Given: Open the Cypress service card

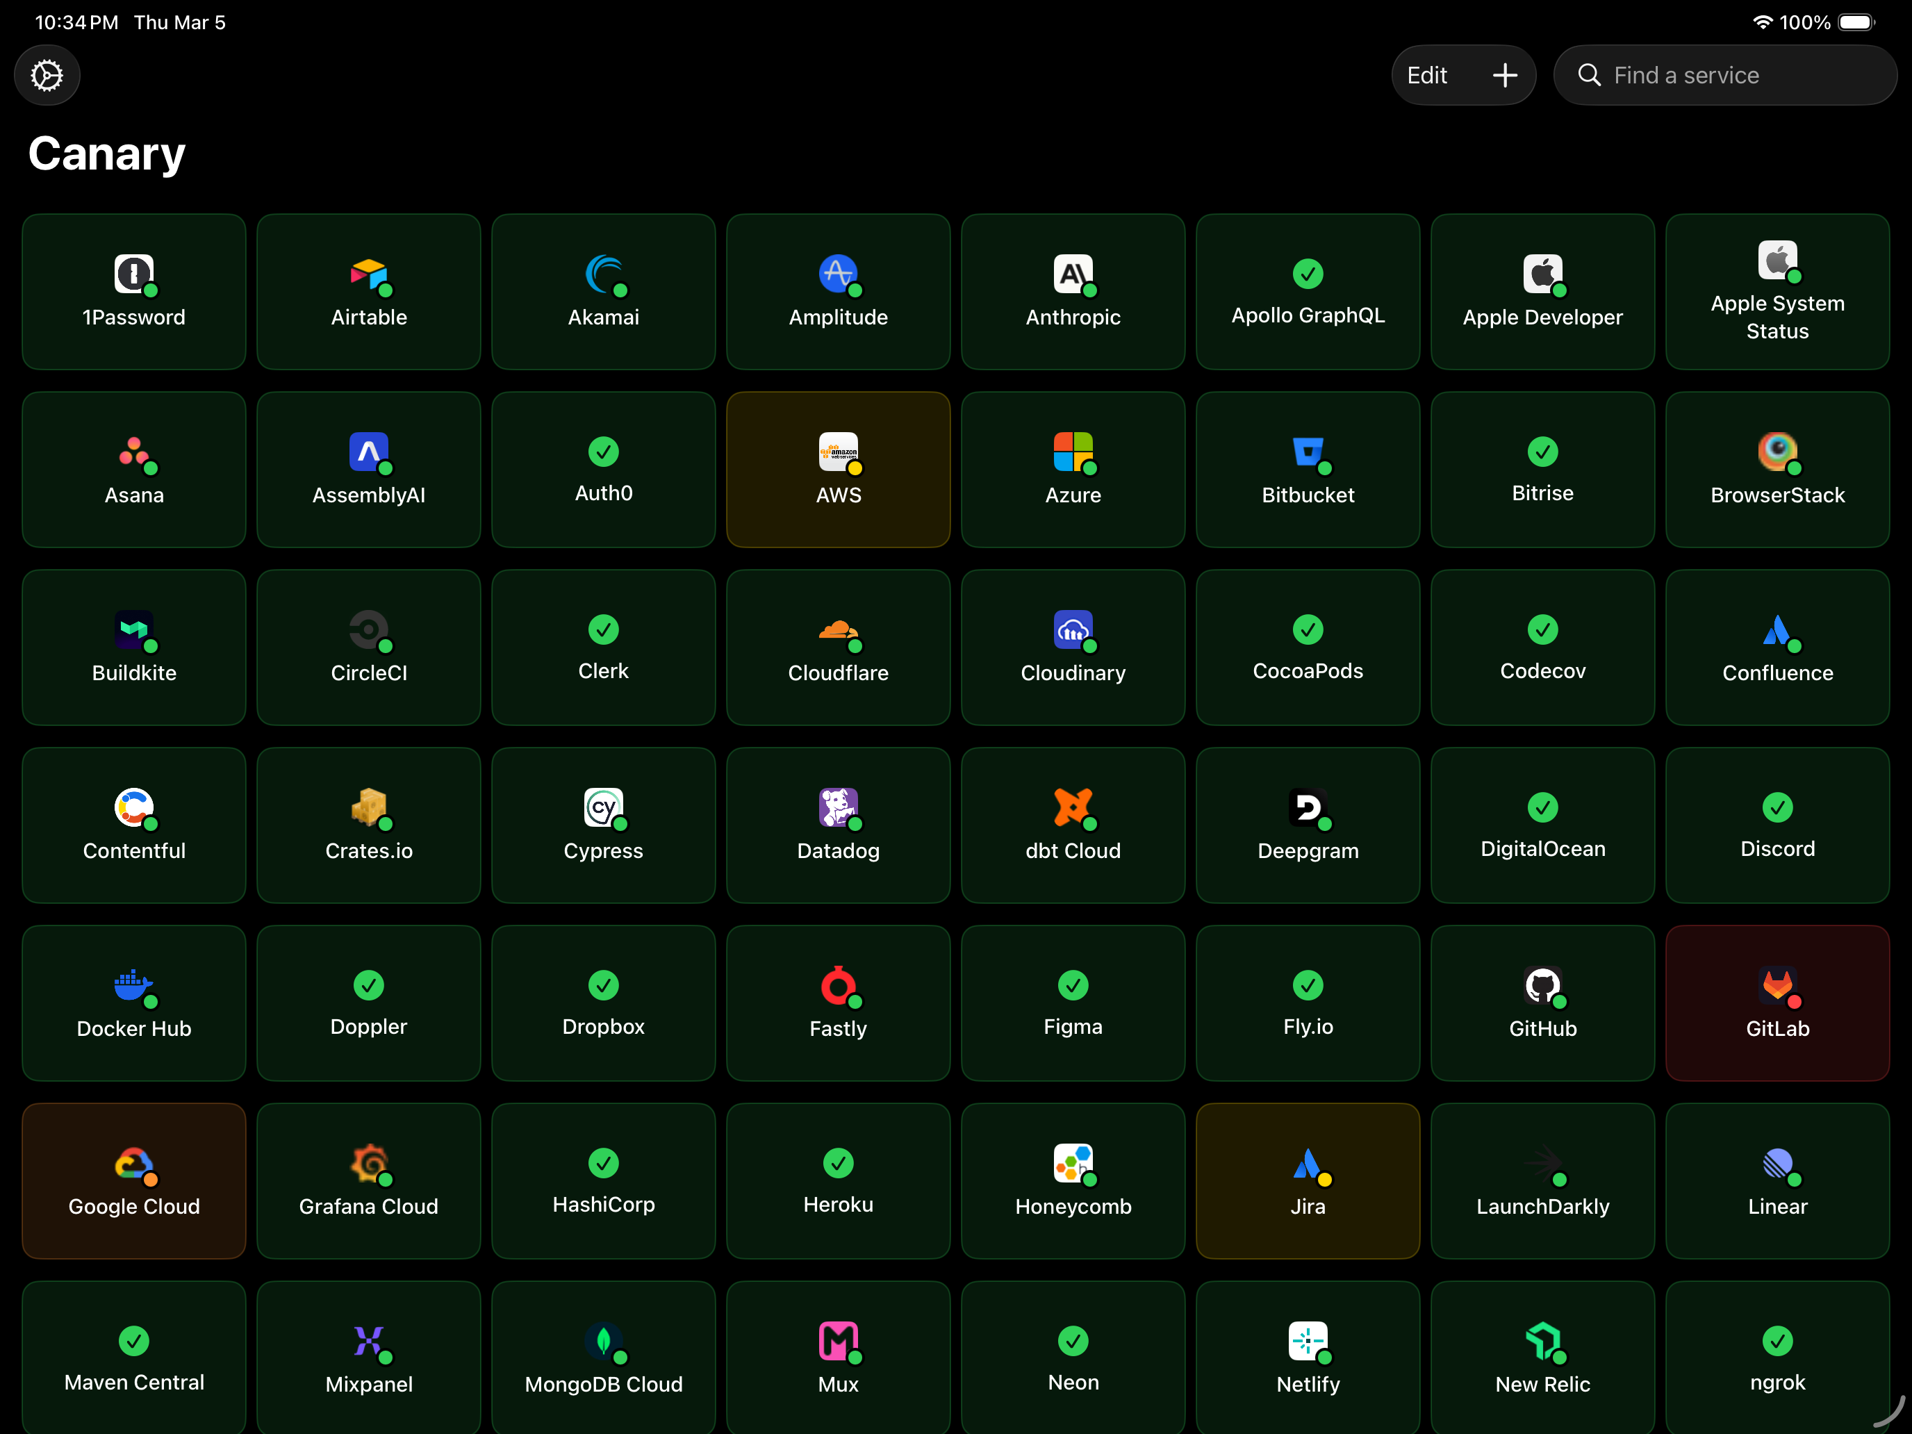Looking at the screenshot, I should click(603, 825).
